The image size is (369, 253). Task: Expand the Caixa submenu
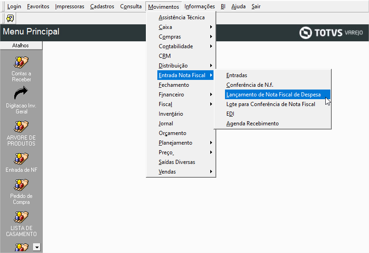click(x=181, y=27)
